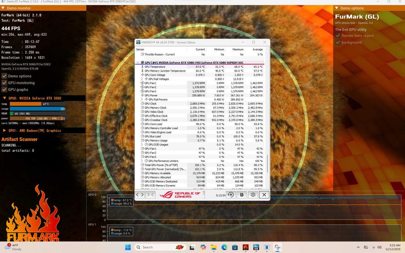Click the HWiNFO logging file icon
405x253 pixels.
(242, 195)
